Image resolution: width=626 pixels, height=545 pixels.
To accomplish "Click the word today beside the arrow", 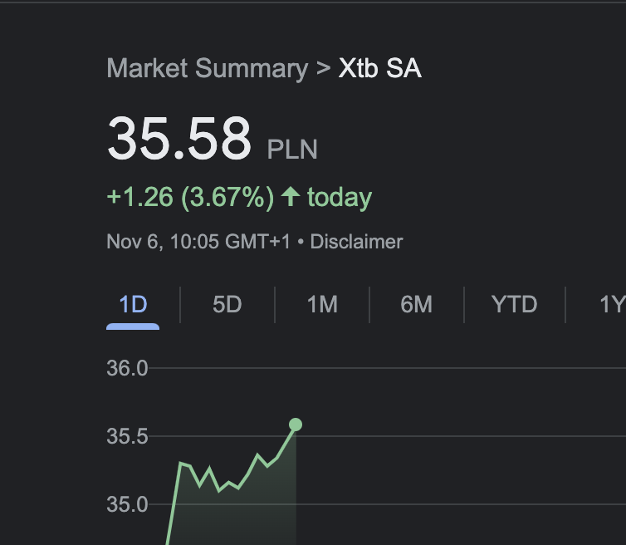I will tap(339, 197).
